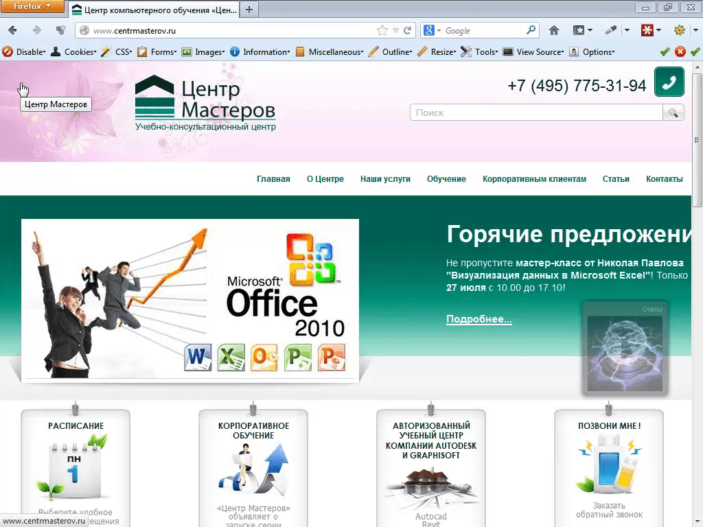The height and width of the screenshot is (527, 703).
Task: Open Корпоративным клиентам menu item
Action: [534, 179]
